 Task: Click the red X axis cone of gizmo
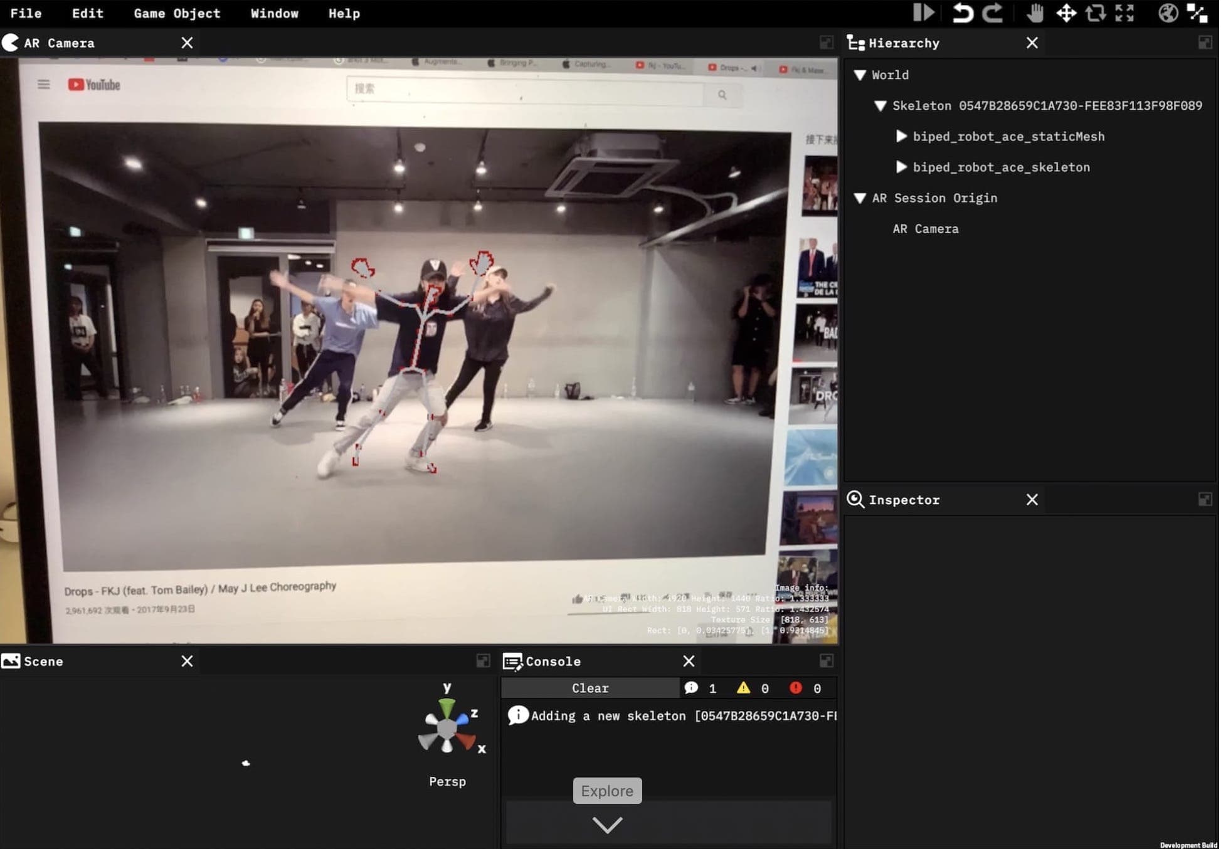[x=467, y=741]
